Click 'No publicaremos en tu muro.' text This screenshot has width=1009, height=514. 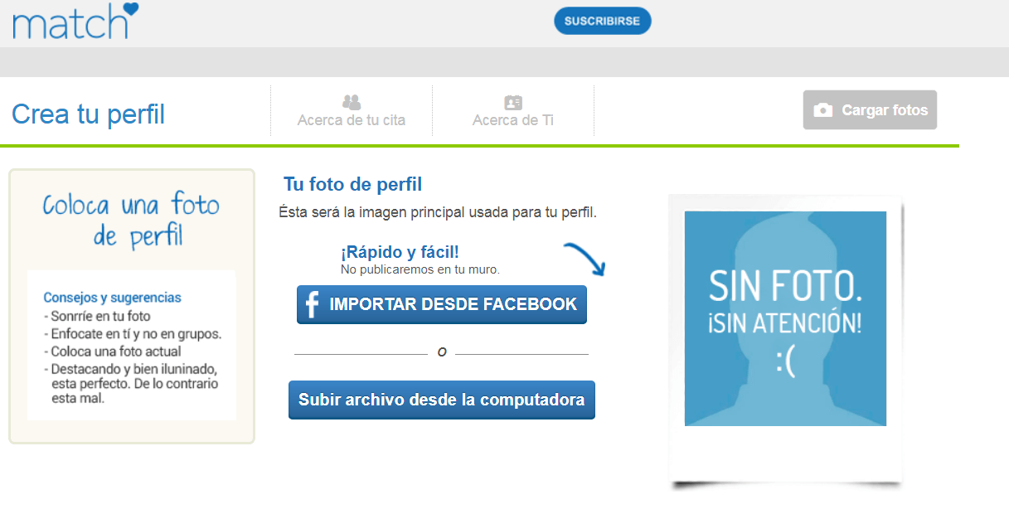420,269
